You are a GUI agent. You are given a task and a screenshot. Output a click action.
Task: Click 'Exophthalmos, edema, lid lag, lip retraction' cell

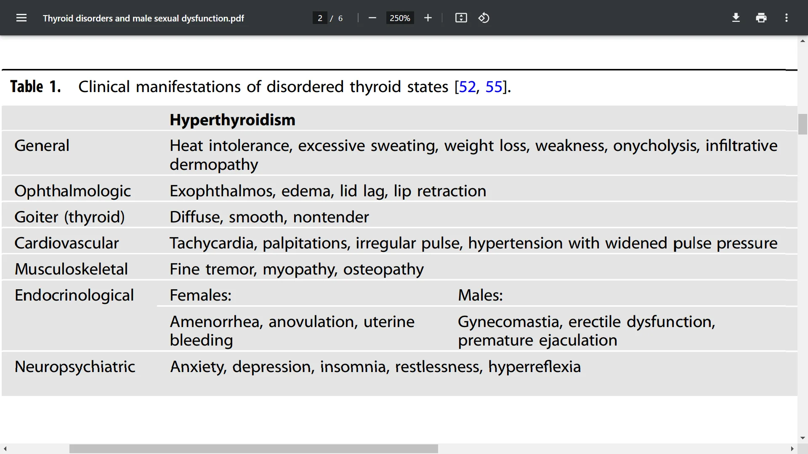coord(328,191)
